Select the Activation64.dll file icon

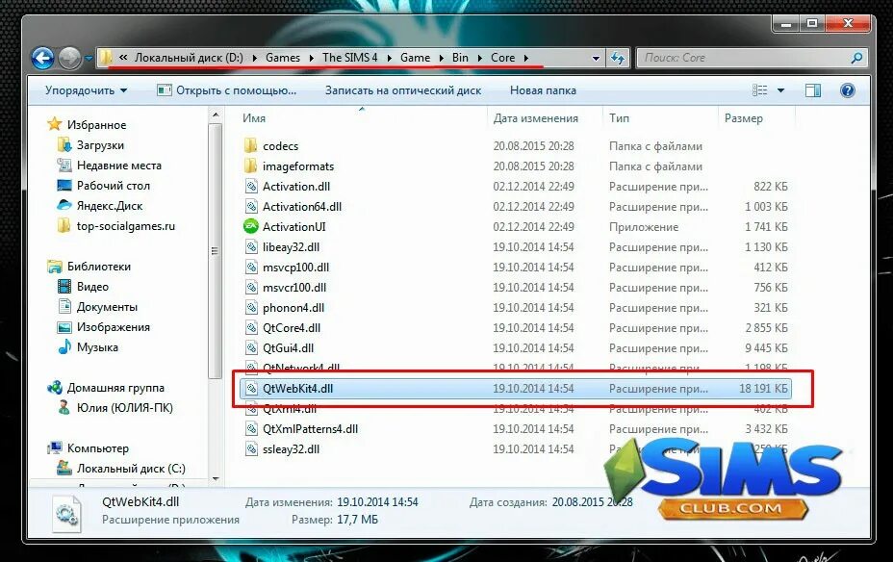tap(251, 207)
